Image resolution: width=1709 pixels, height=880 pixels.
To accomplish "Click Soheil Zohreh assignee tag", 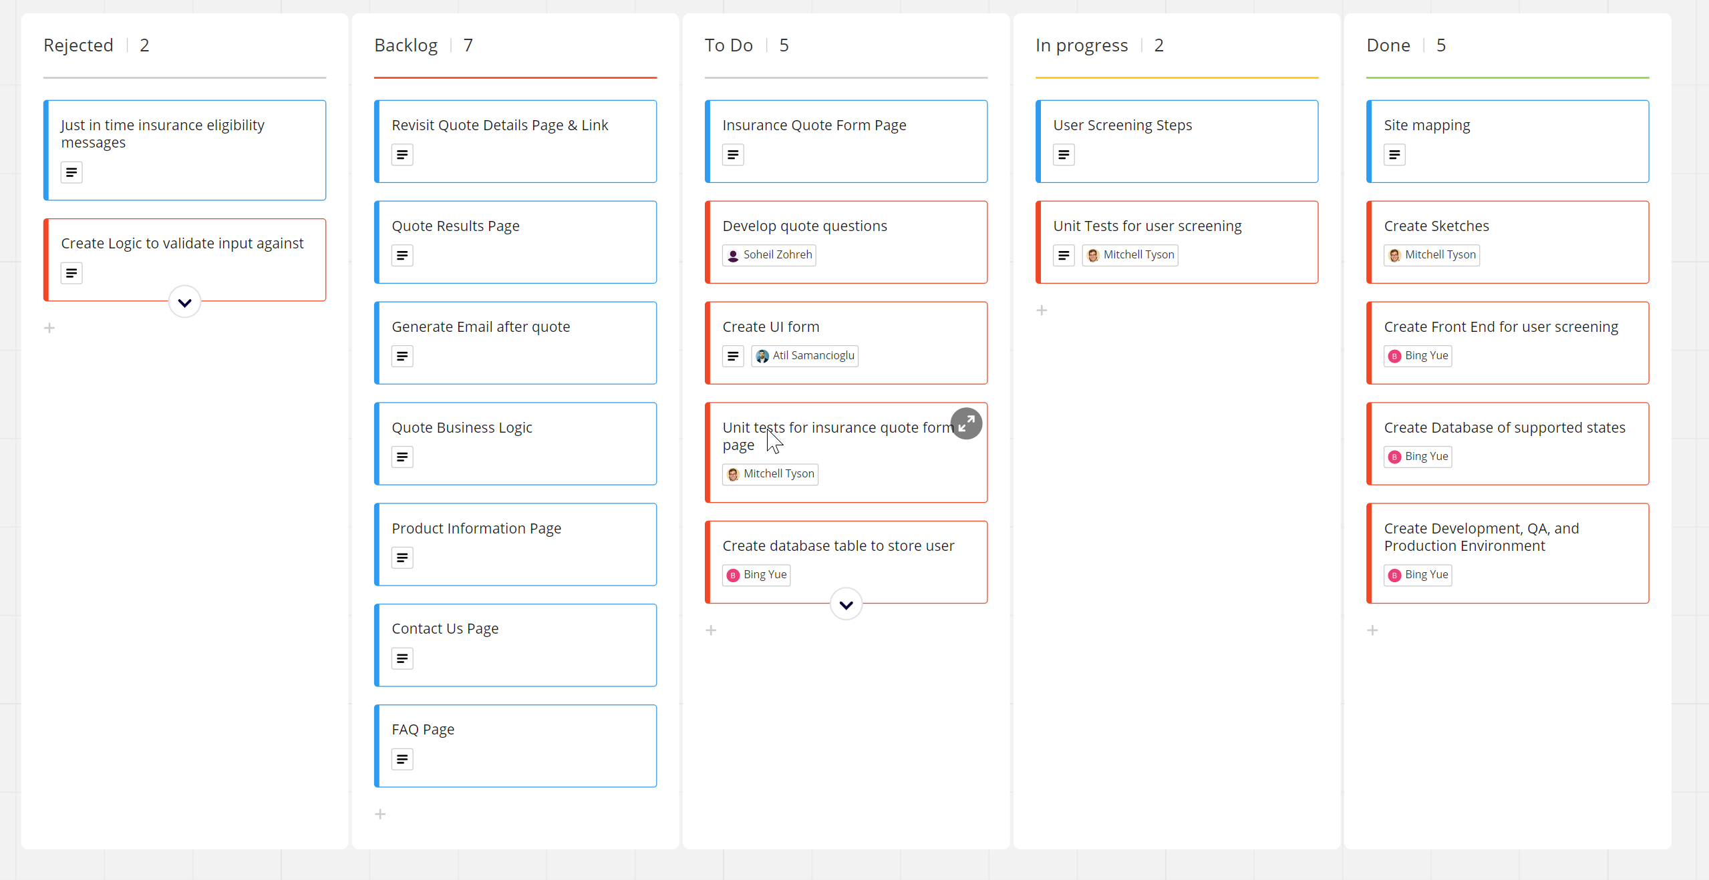I will (x=769, y=255).
